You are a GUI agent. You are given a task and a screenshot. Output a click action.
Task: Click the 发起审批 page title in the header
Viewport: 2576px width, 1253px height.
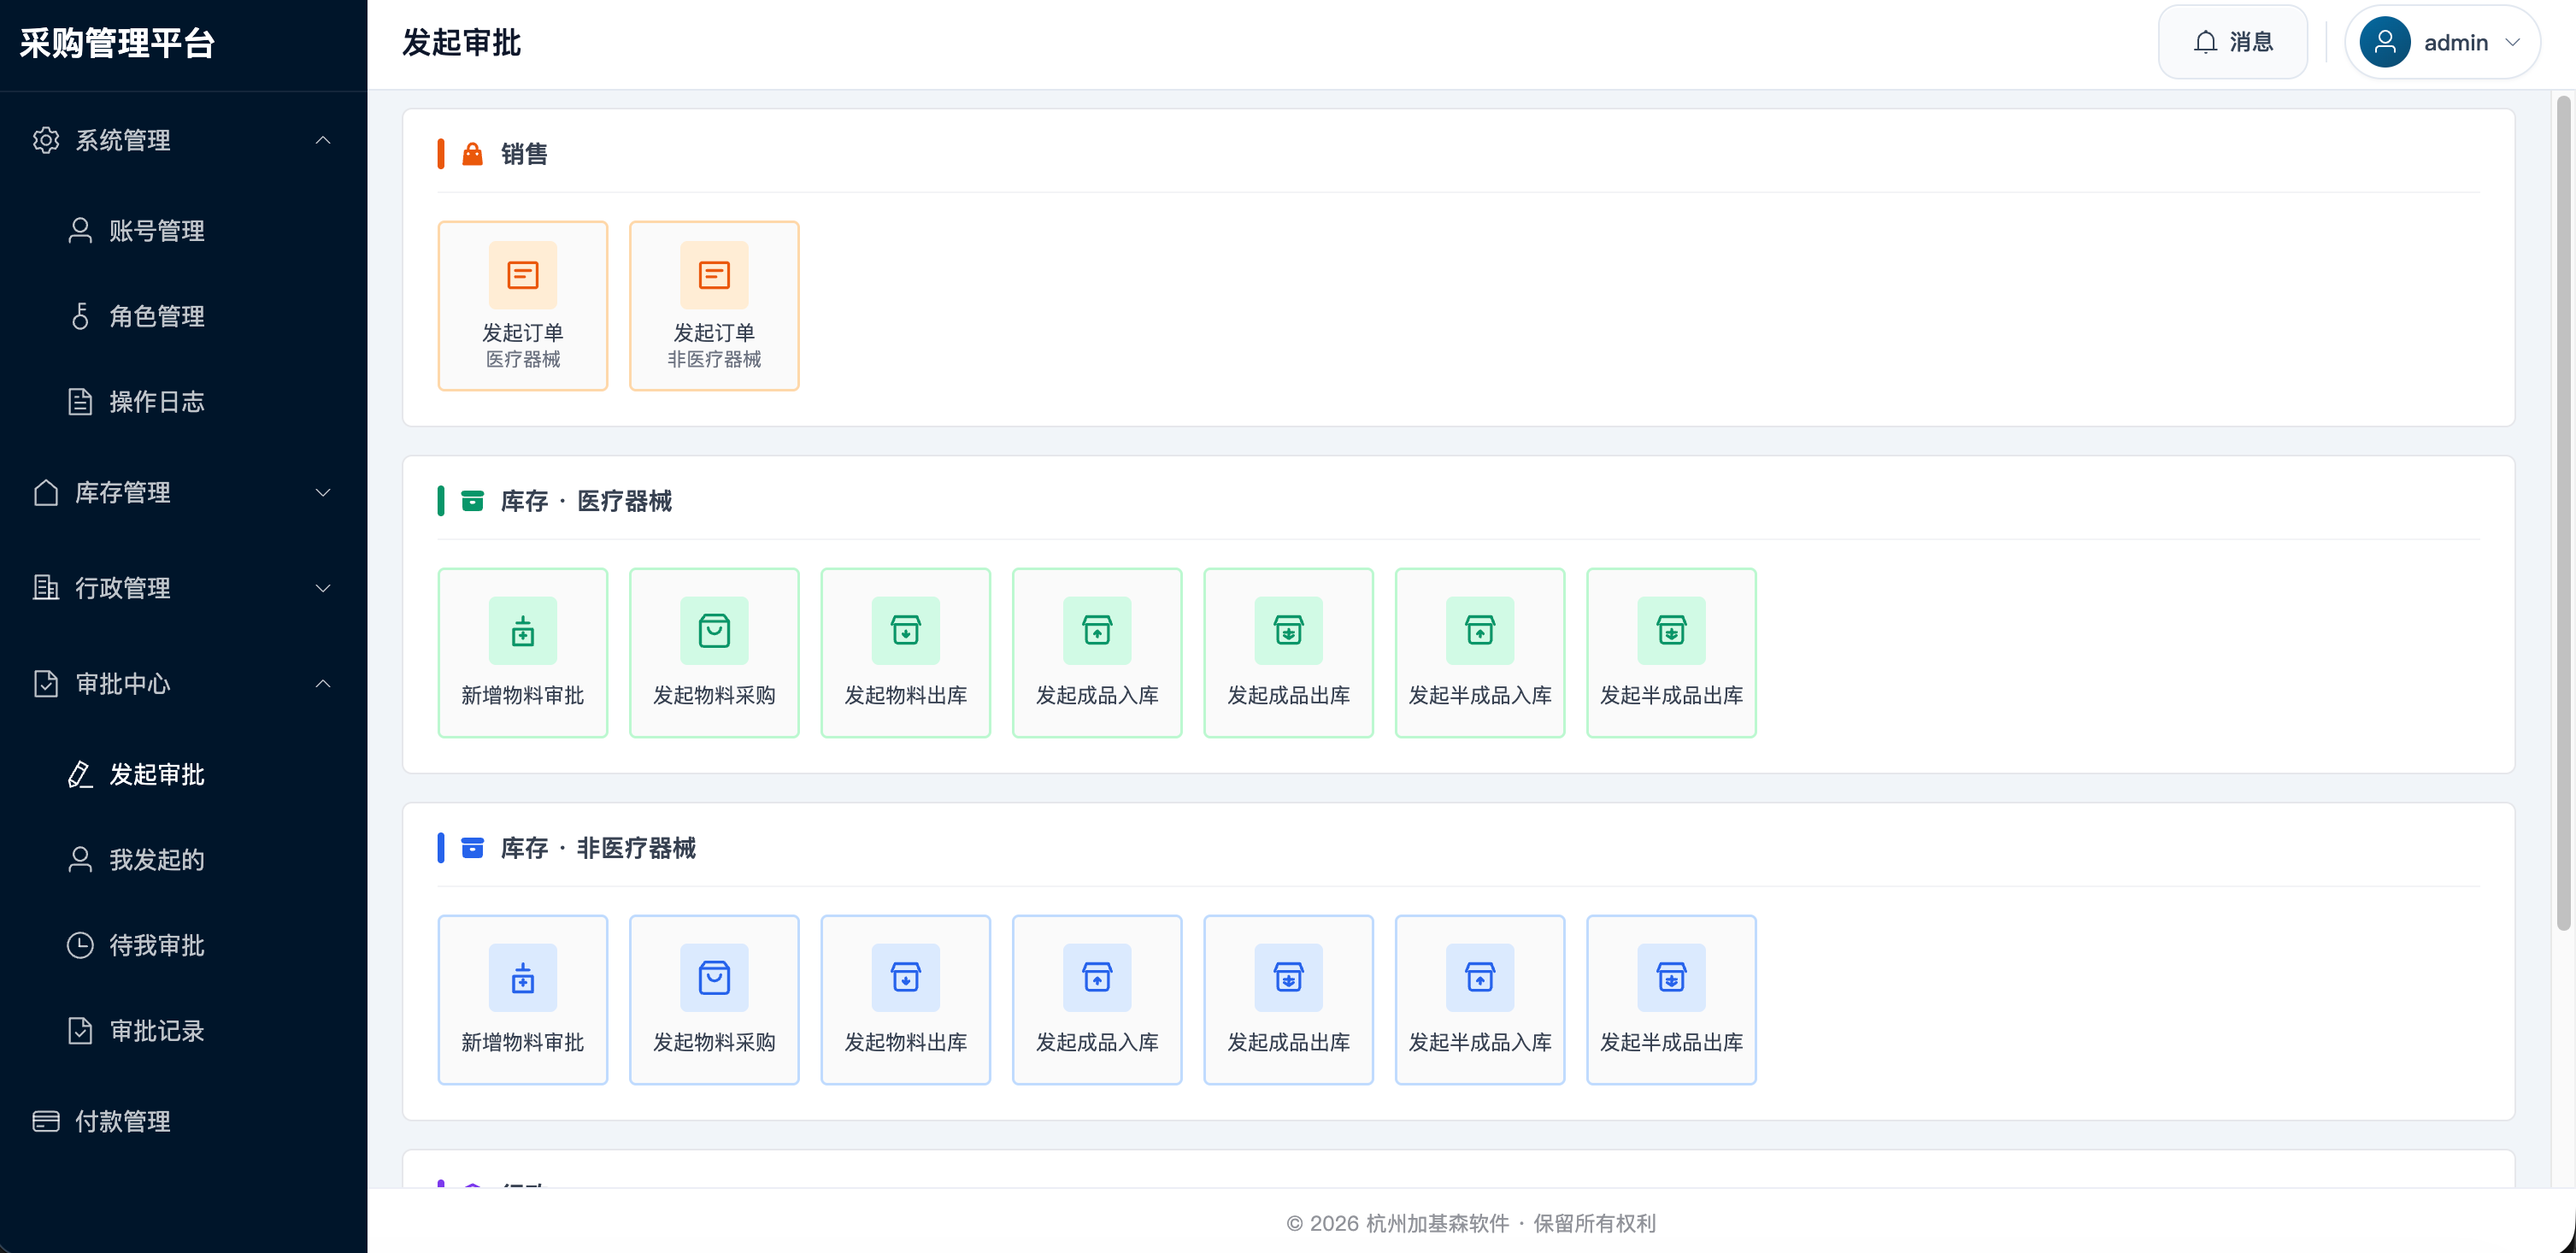click(462, 43)
